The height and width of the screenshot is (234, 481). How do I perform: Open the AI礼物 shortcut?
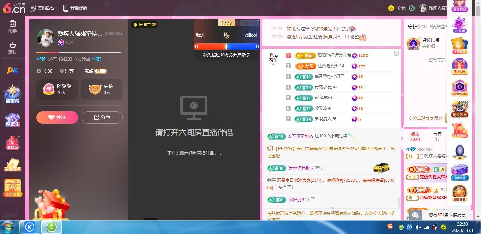(x=460, y=25)
